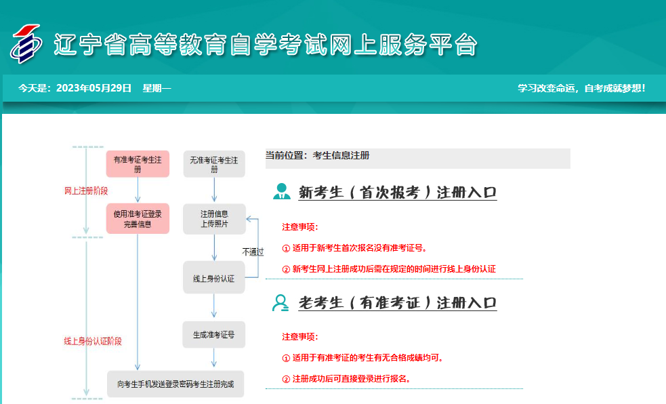Select the 线上身份认证 flowchart step
666x404 pixels.
tap(214, 278)
